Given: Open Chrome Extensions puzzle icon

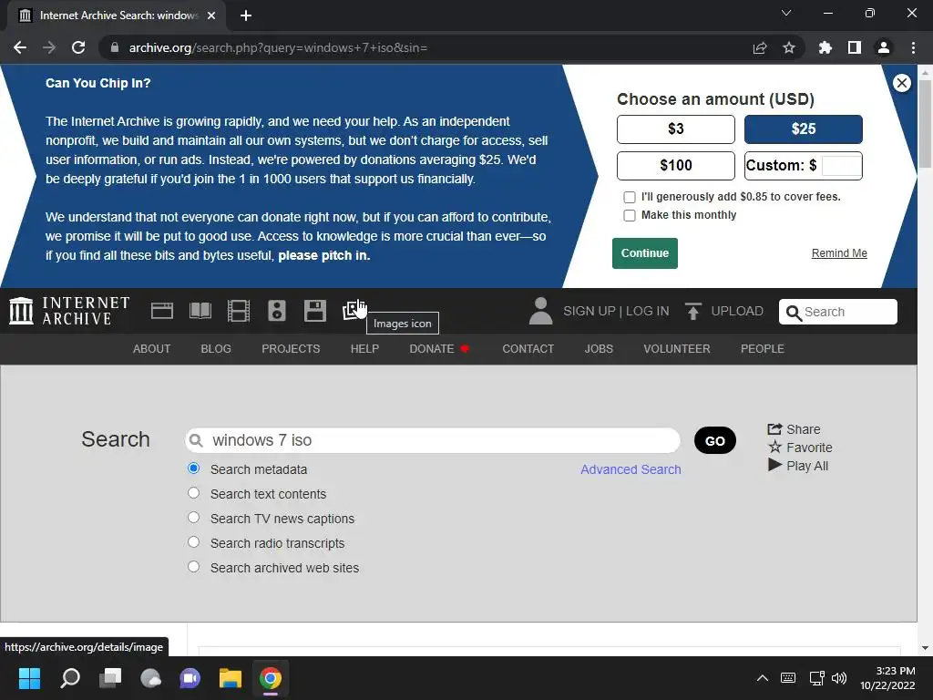Looking at the screenshot, I should click(x=825, y=47).
